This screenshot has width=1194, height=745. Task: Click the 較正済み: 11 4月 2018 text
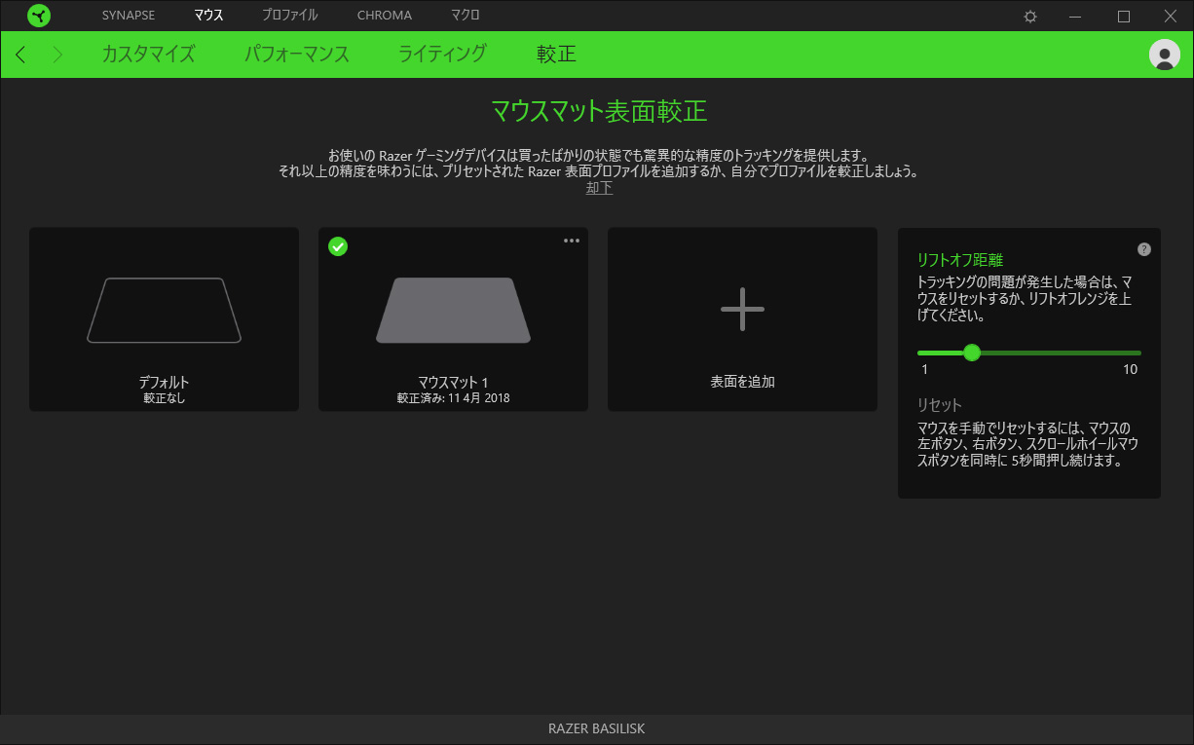click(453, 398)
